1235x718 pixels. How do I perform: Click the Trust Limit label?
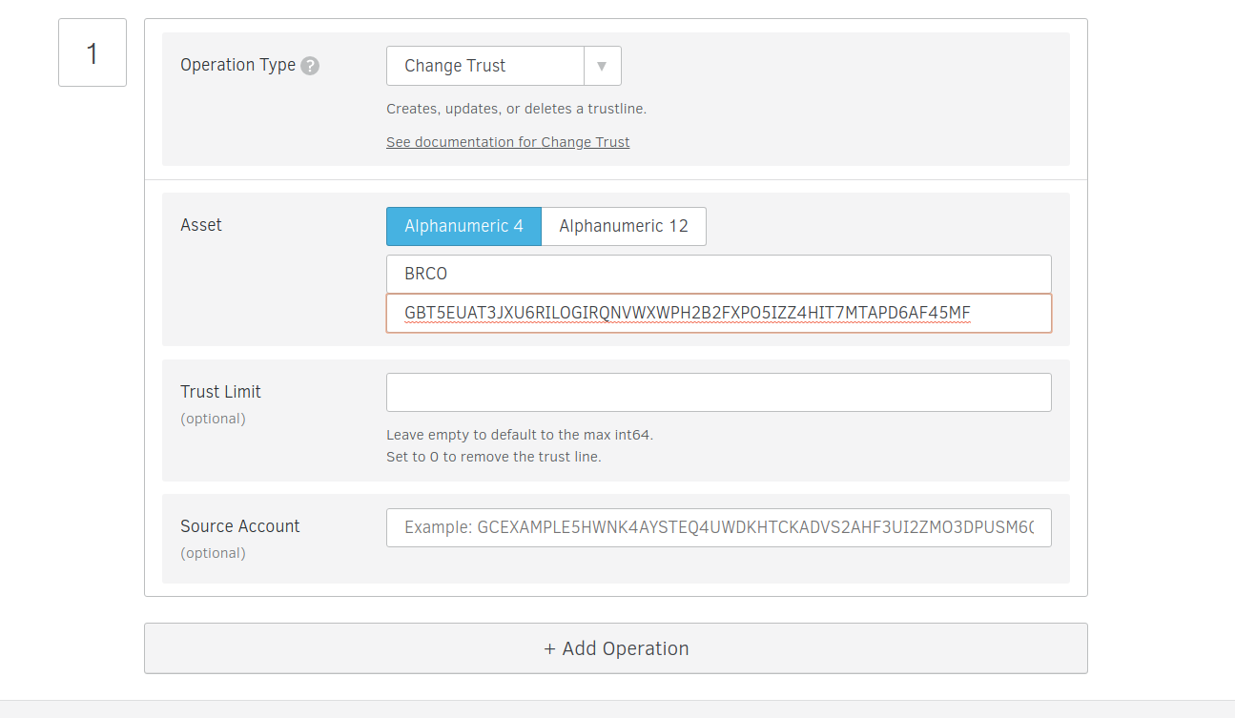[x=219, y=391]
